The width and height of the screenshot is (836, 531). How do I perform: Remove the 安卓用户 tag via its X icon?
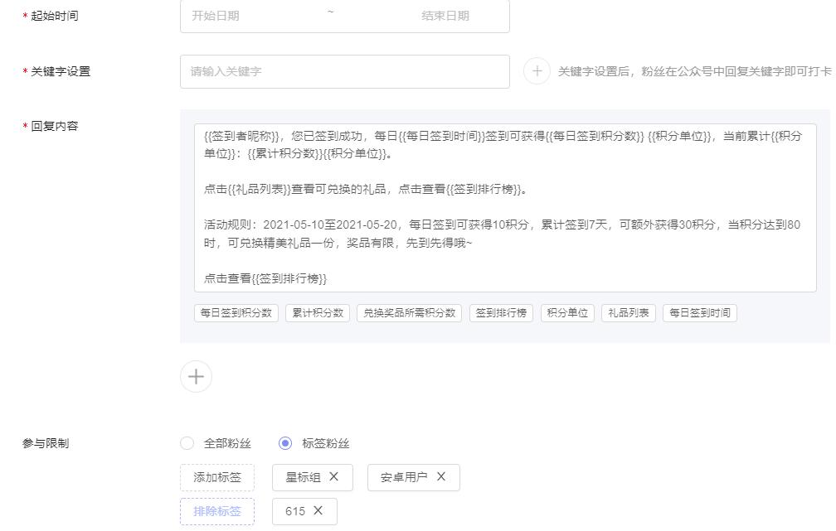pos(441,477)
